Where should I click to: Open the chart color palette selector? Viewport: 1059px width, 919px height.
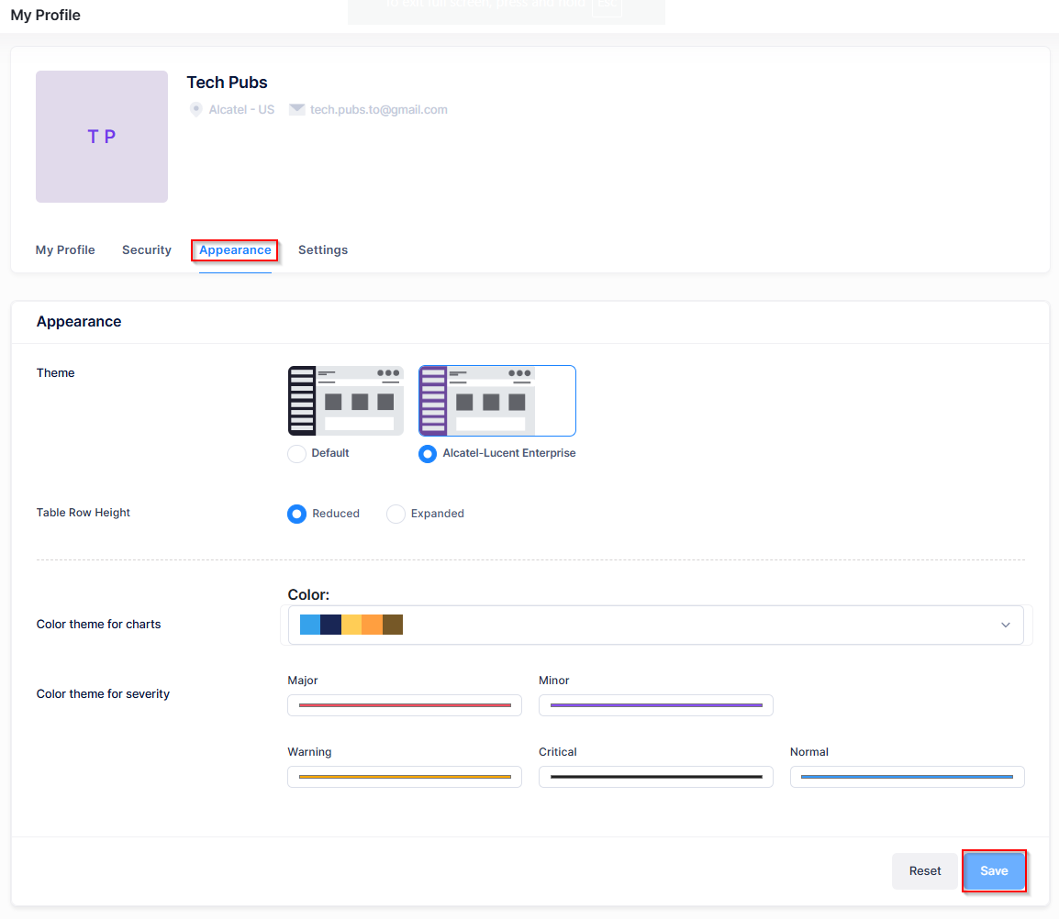(642, 625)
